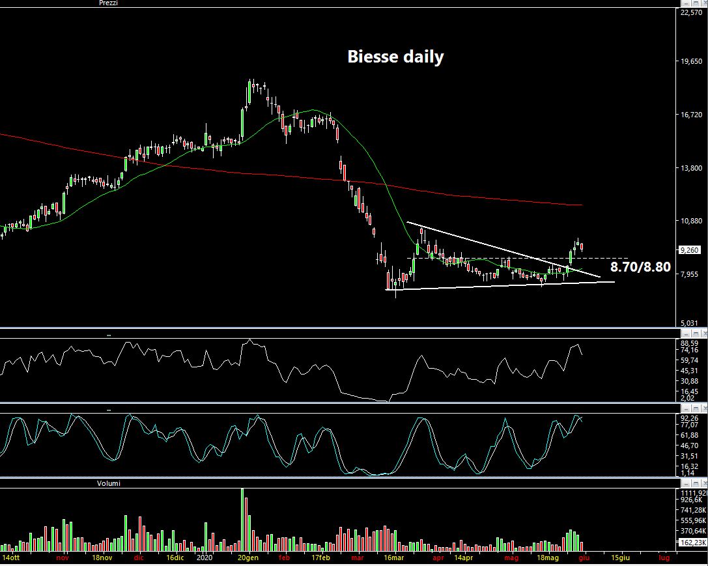Image resolution: width=708 pixels, height=566 pixels.
Task: Maximize the two-line stochastic panel
Action: tap(694, 409)
